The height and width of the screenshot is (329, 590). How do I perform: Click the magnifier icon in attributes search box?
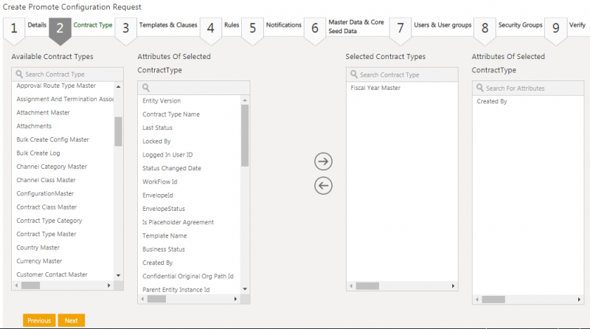[x=146, y=88]
